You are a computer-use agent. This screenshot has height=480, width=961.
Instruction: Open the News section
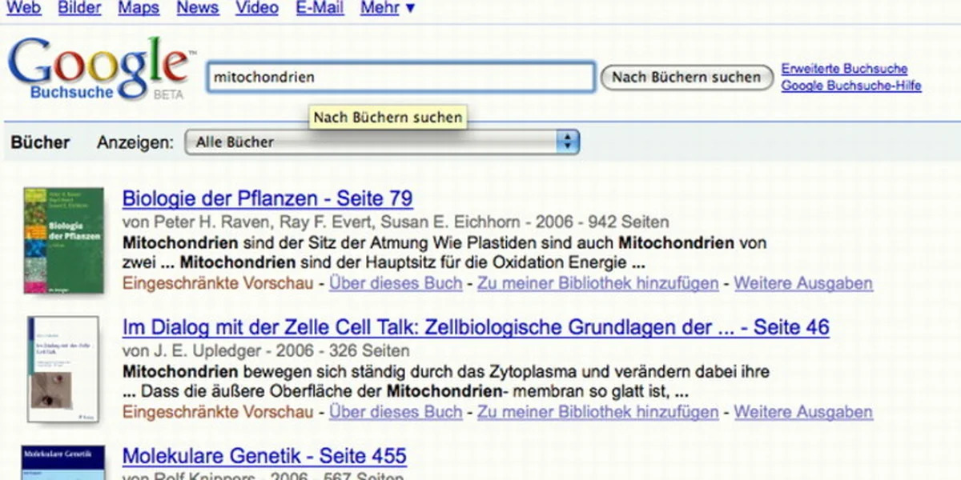tap(197, 8)
